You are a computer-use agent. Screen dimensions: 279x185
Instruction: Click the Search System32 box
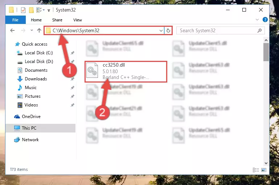220,30
